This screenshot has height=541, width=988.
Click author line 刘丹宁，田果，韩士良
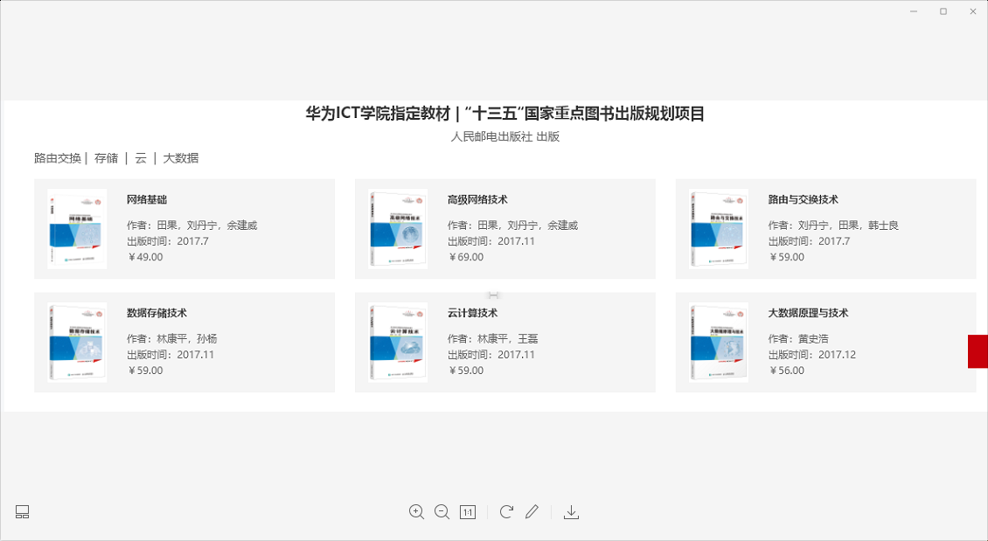(833, 225)
